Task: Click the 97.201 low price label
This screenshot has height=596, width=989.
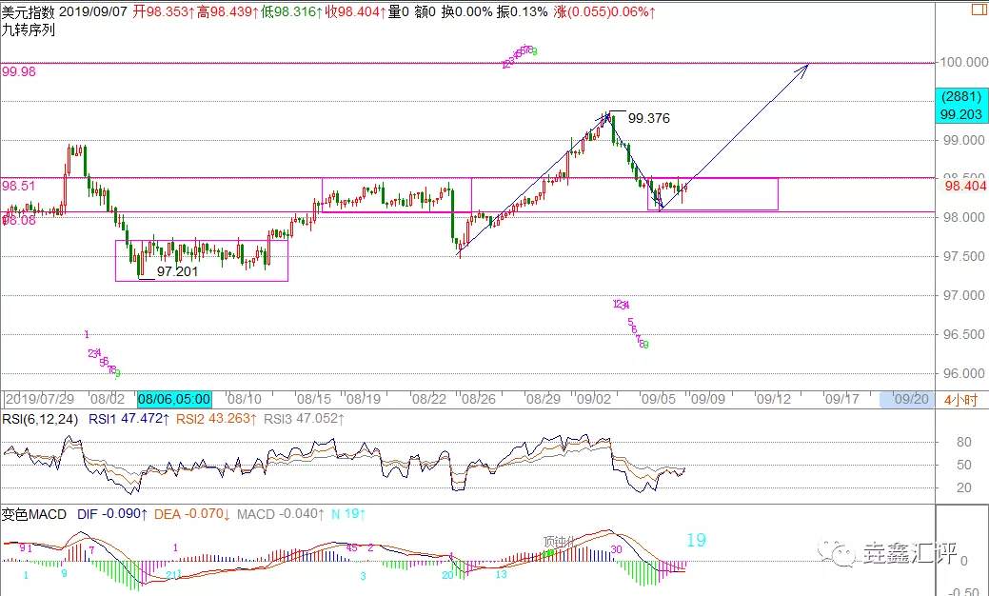Action: click(x=177, y=272)
